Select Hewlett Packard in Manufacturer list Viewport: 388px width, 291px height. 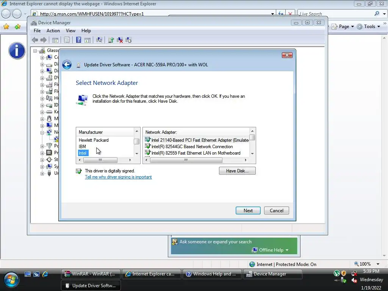click(94, 140)
